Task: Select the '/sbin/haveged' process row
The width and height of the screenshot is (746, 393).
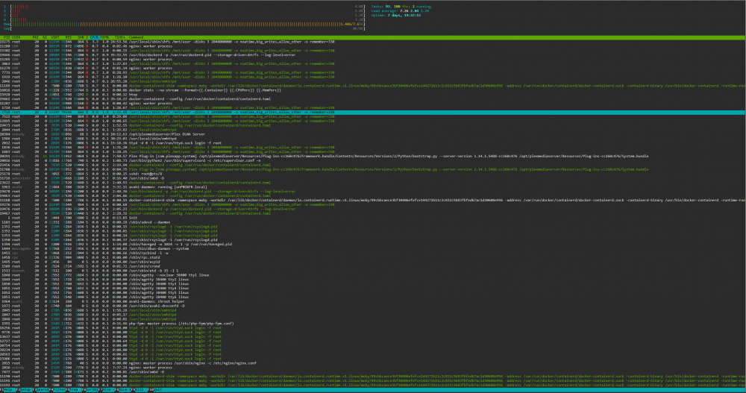Action: point(373,244)
